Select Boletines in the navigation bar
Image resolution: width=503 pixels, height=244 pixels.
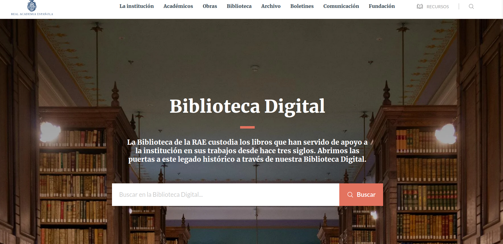click(302, 6)
